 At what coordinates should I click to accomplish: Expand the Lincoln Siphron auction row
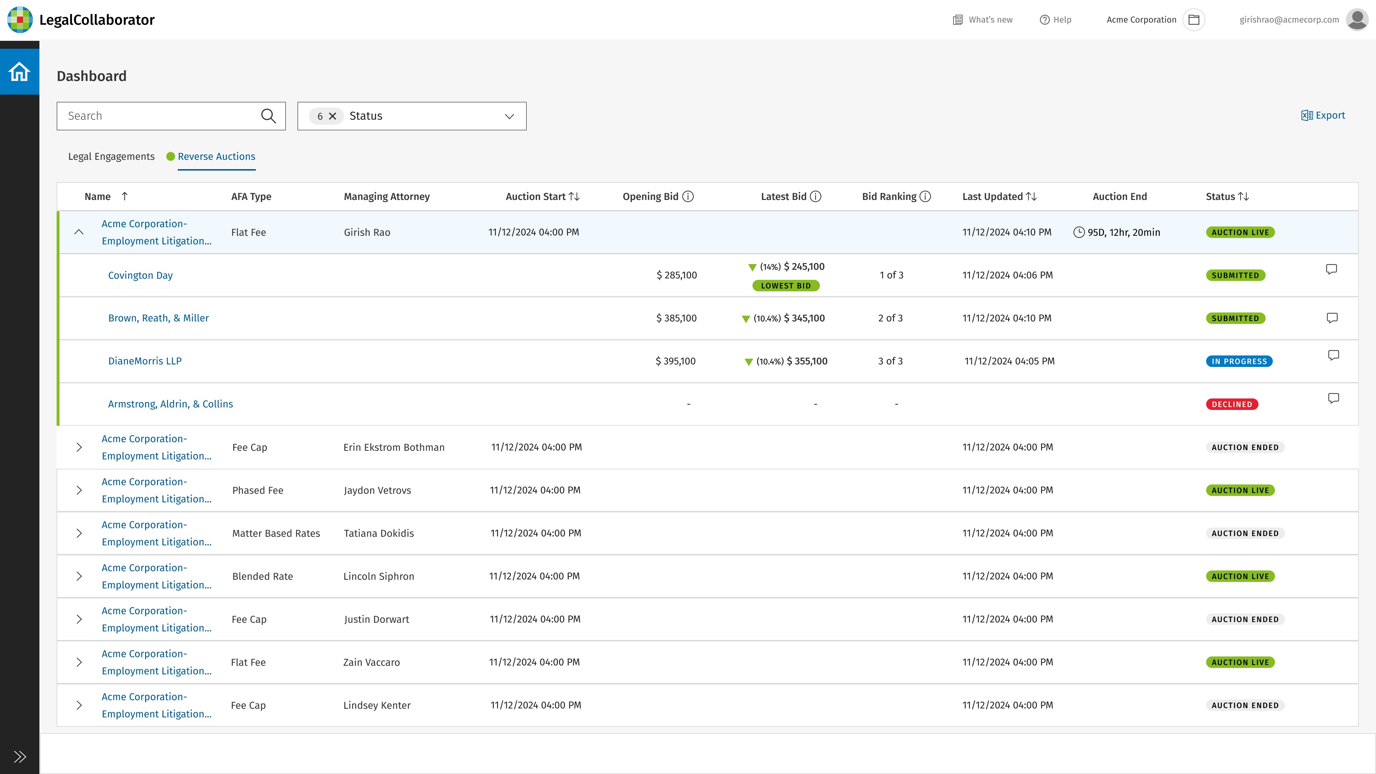pos(79,576)
